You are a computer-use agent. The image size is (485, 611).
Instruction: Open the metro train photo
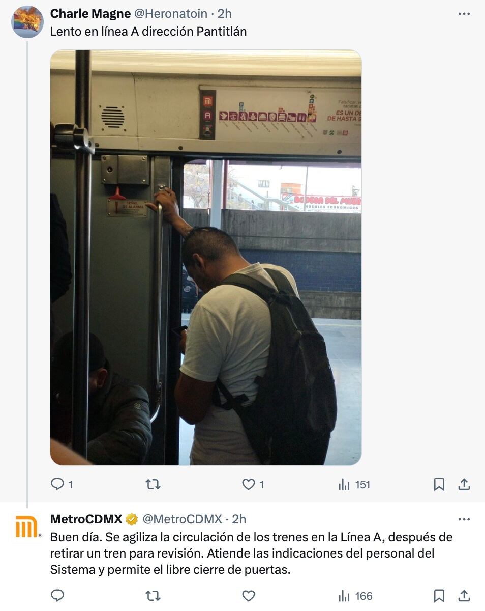[x=206, y=258]
